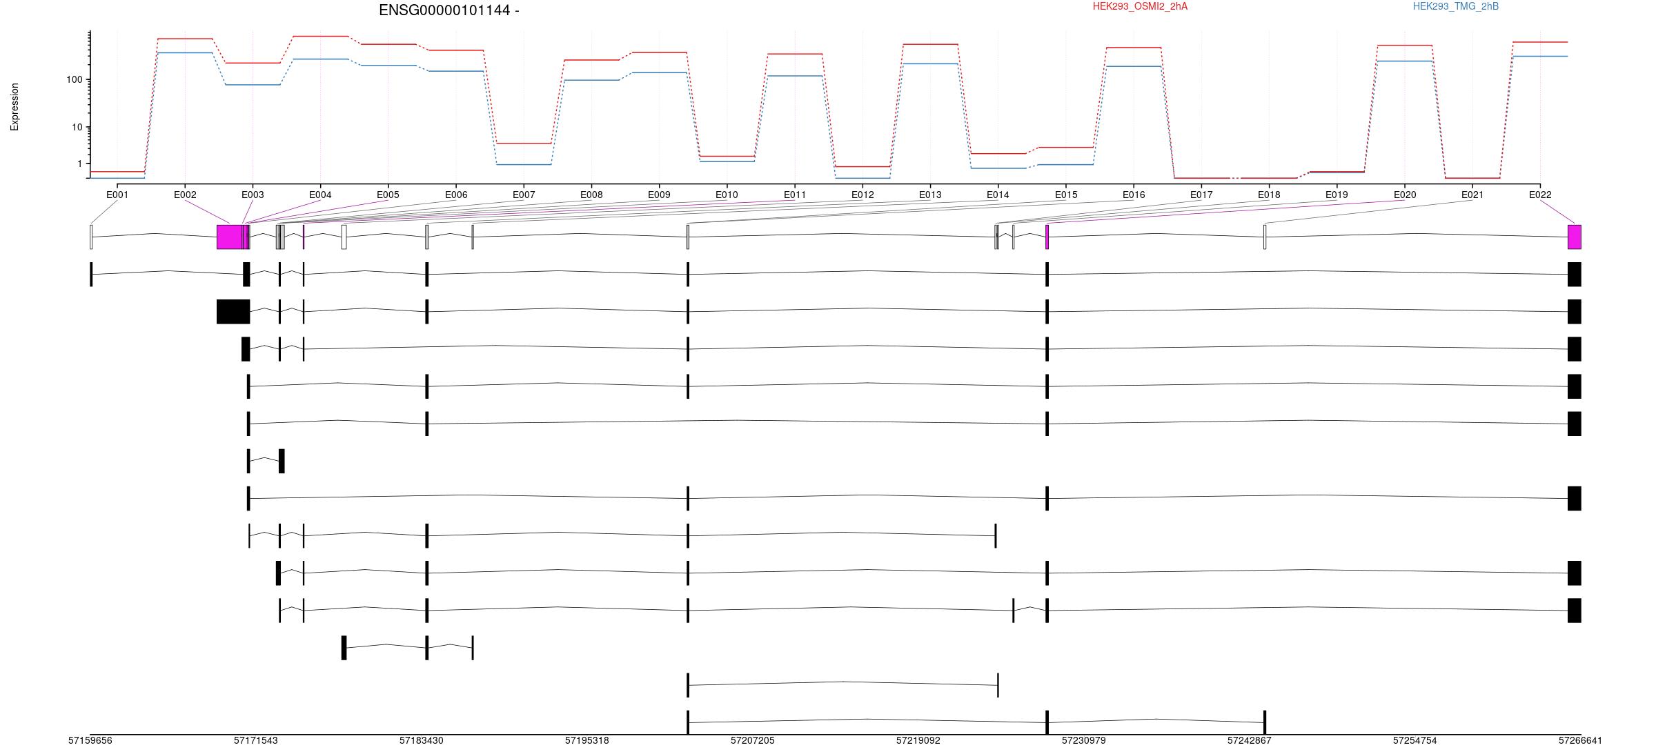Click exon label E016
Image resolution: width=1656 pixels, height=752 pixels.
(1134, 195)
